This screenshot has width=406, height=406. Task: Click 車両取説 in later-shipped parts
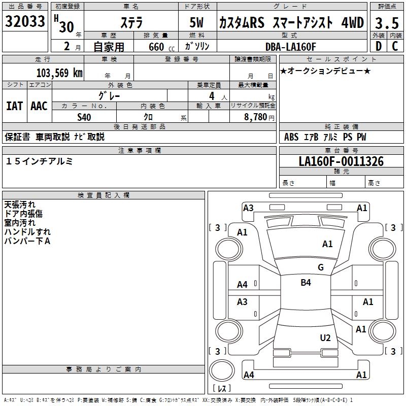coord(53,137)
